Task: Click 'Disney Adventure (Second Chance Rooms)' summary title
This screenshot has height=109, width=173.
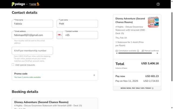Action: point(130,20)
